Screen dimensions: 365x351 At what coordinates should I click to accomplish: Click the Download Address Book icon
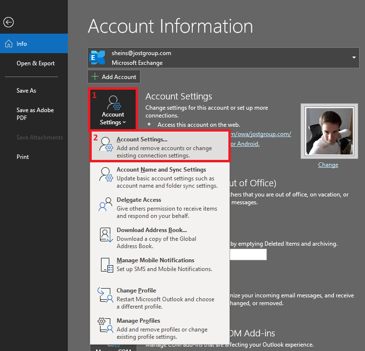coord(106,234)
